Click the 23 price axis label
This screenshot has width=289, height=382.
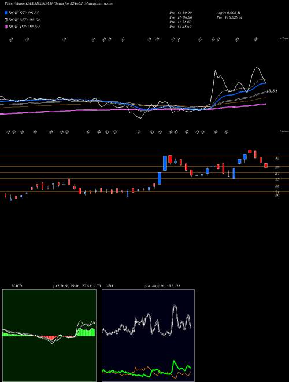[277, 186]
